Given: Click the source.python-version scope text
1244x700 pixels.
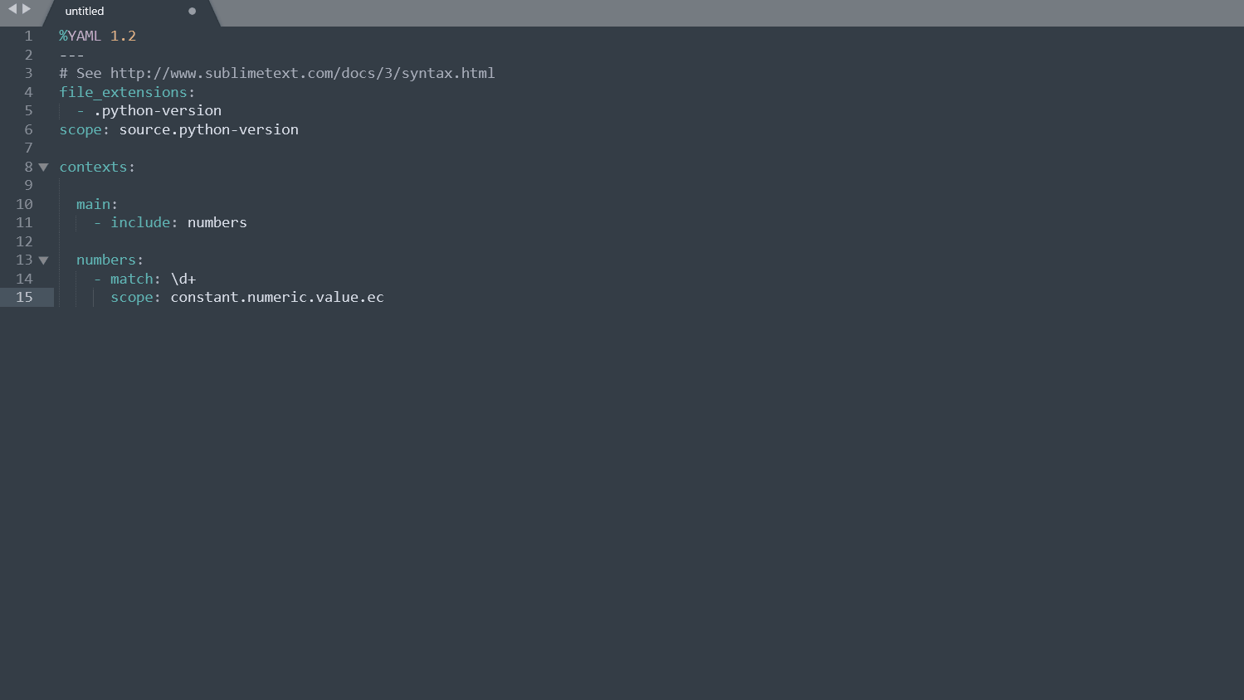Looking at the screenshot, I should [208, 129].
